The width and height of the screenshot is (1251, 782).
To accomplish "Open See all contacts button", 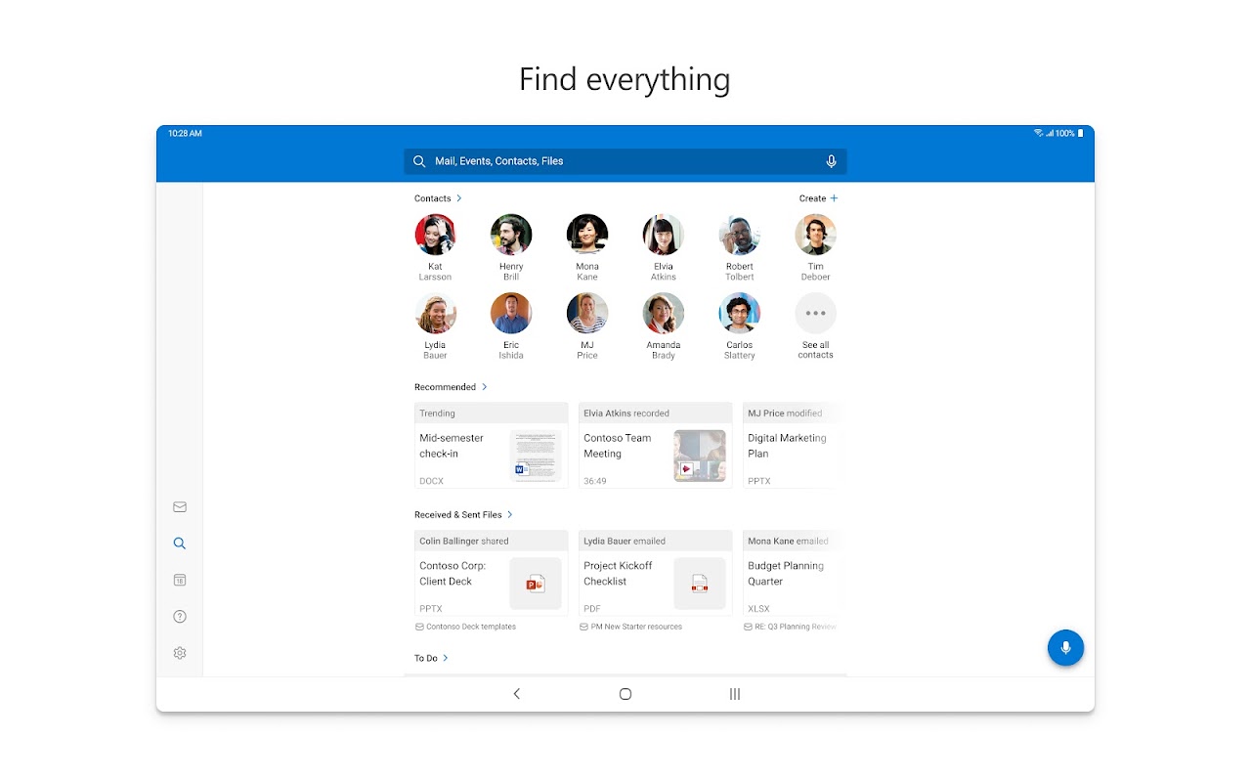I will [x=815, y=315].
